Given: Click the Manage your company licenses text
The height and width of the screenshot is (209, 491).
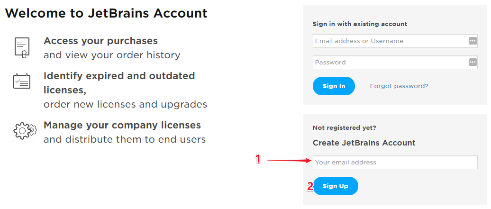Looking at the screenshot, I should 122,125.
